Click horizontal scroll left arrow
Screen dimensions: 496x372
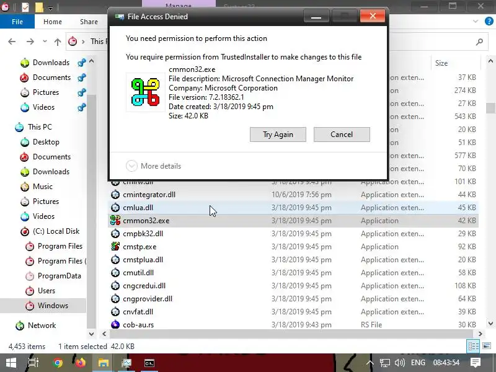[104, 334]
